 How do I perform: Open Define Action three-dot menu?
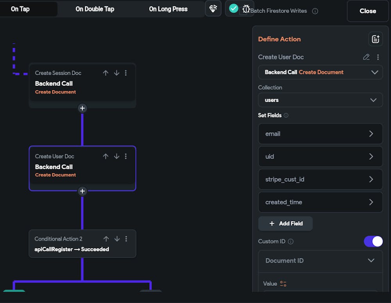[x=378, y=57]
